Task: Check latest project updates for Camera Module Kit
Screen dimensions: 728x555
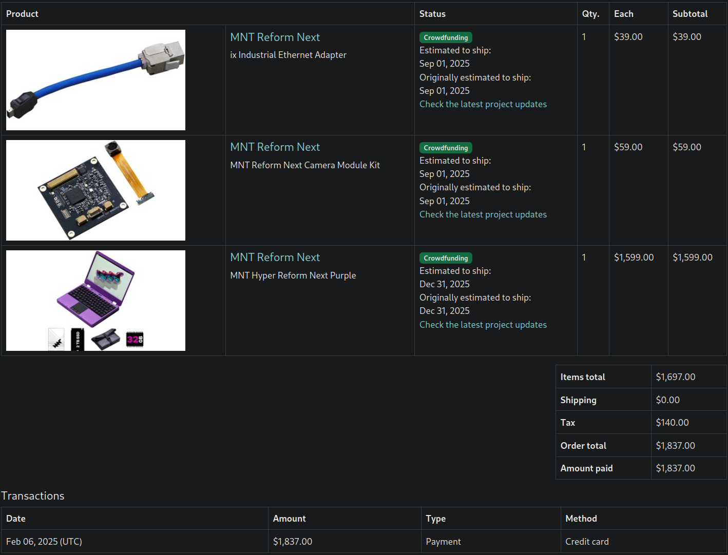Action: (483, 214)
